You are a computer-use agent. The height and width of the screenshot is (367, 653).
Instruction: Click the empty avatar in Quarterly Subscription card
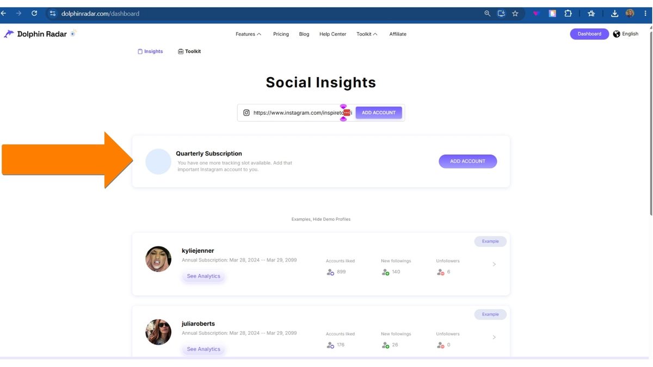[158, 161]
